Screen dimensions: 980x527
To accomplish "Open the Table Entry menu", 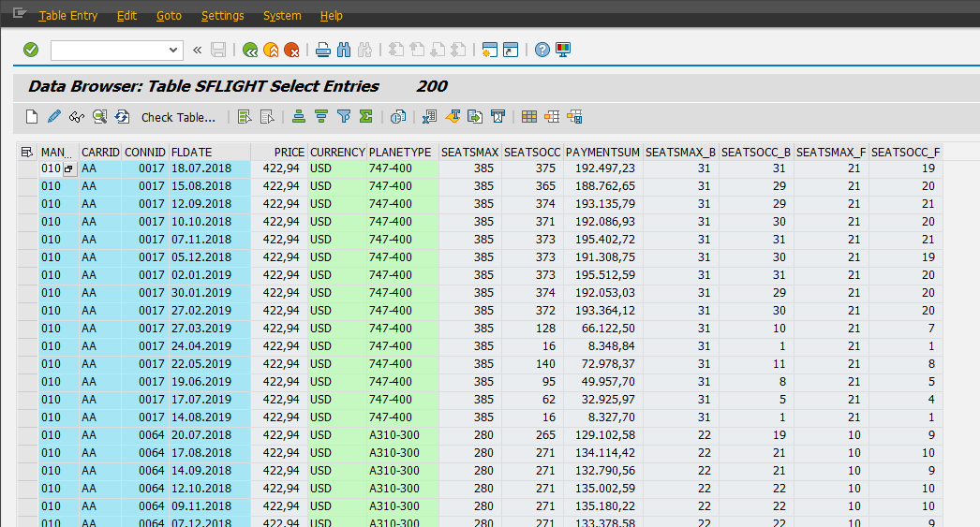I will [68, 16].
